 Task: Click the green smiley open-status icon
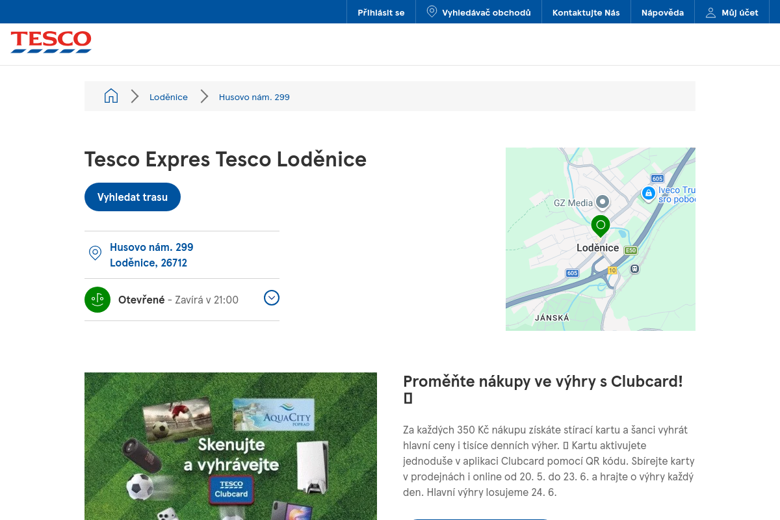[x=97, y=300]
